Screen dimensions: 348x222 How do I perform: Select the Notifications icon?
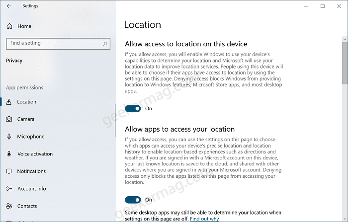pyautogui.click(x=9, y=171)
